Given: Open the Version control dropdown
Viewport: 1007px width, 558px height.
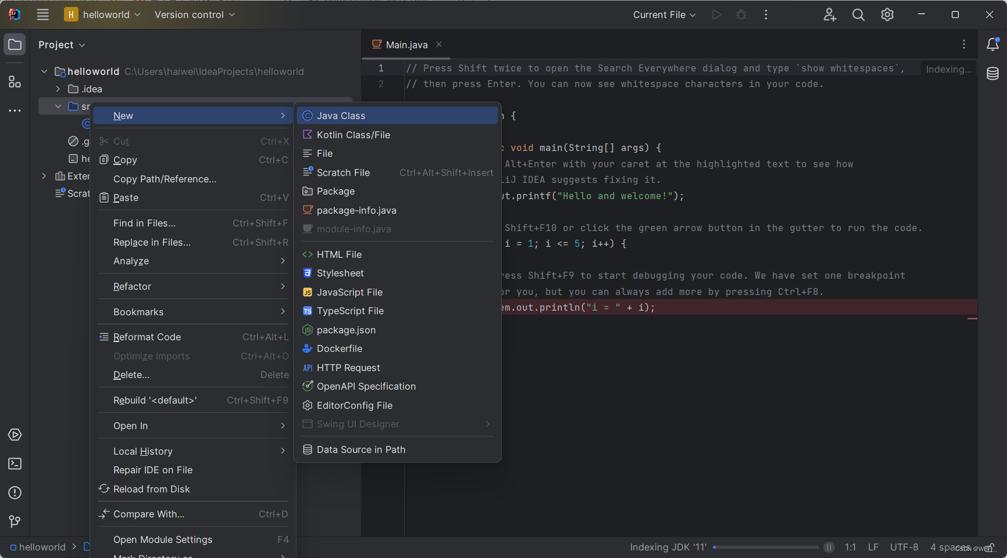Looking at the screenshot, I should click(x=195, y=15).
